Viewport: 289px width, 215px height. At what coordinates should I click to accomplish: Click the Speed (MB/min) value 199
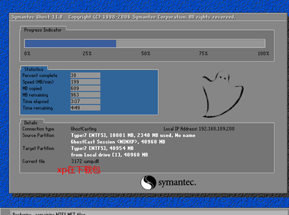pos(86,82)
